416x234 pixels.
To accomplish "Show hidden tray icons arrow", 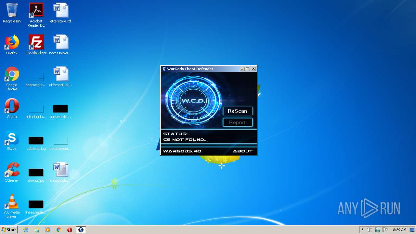I will (x=362, y=230).
